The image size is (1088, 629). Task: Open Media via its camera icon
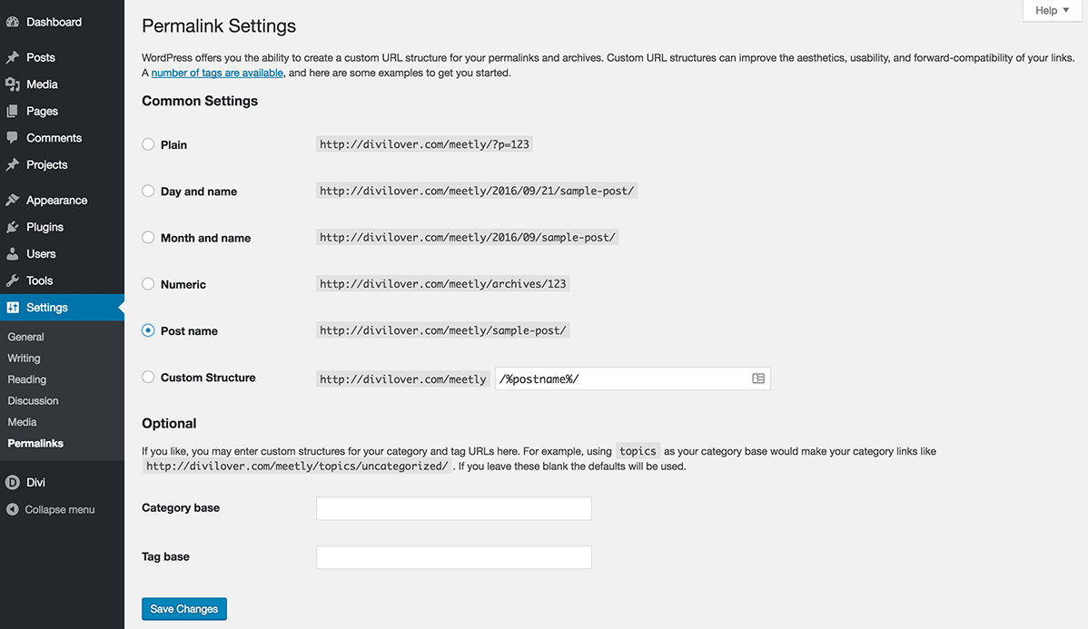coord(13,84)
